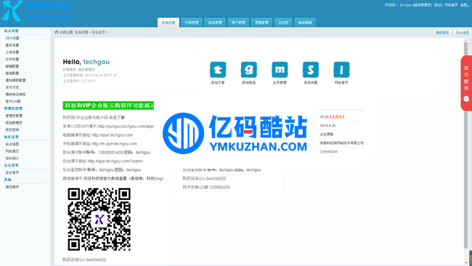Viewport: 472px width, 266px height.
Task: Click the 后台地图 button
Action: 462,32
